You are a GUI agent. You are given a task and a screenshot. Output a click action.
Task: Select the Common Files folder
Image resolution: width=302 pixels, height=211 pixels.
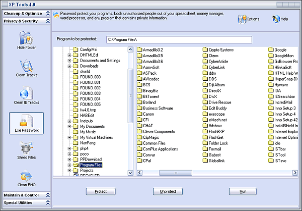[152, 143]
